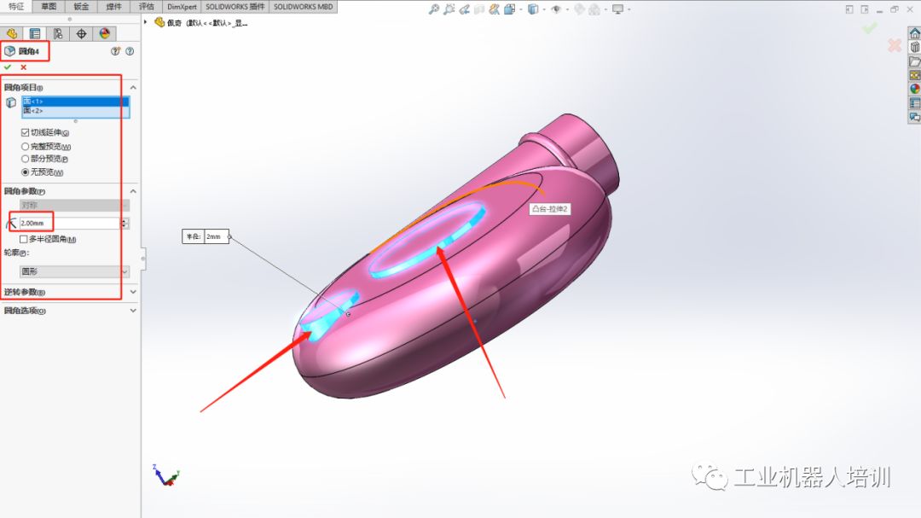
Task: Open the File Explorer folder icon
Action: pyautogui.click(x=914, y=61)
